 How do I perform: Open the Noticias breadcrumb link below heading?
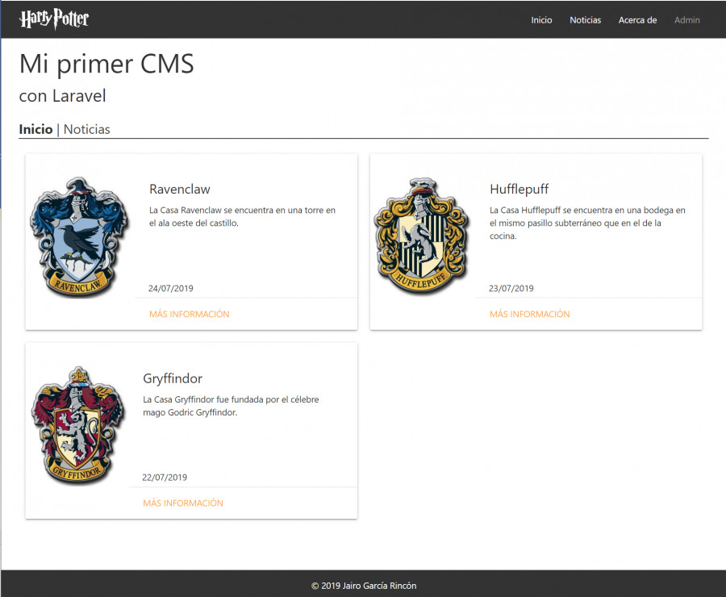[86, 129]
